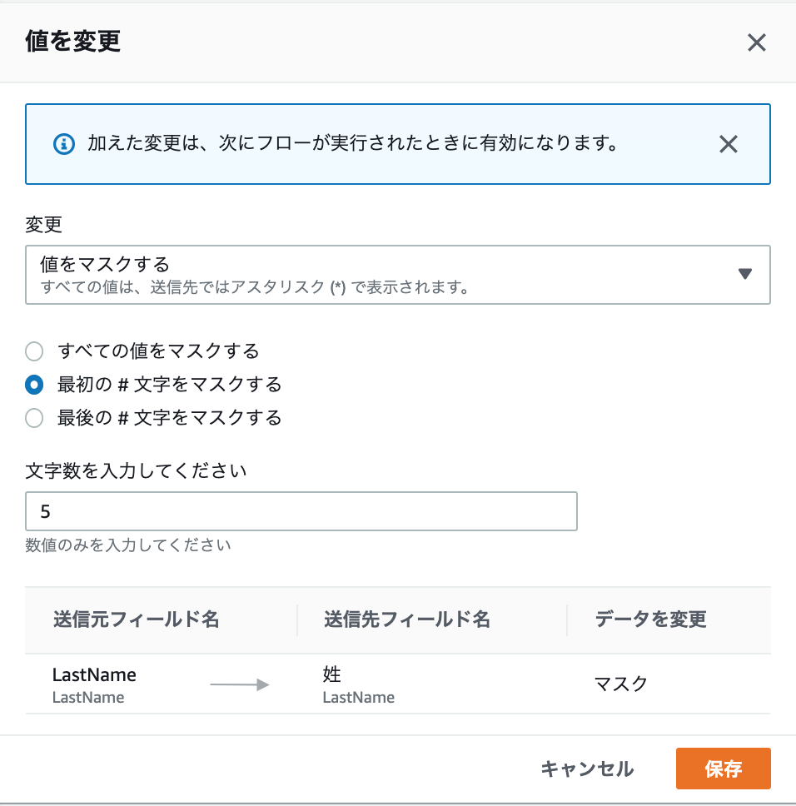The height and width of the screenshot is (806, 796).
Task: Click the mapping arrow beside LastName
Action: click(x=240, y=684)
